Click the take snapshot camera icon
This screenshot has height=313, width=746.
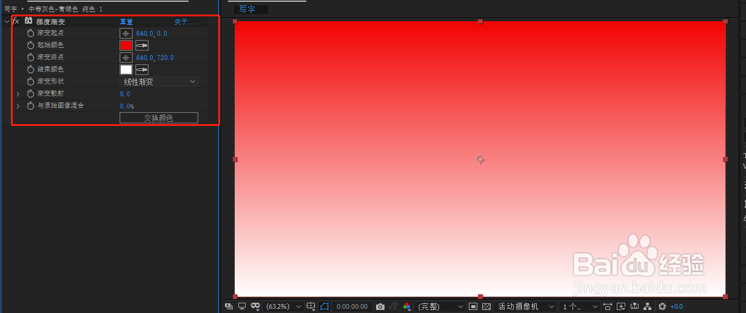click(x=380, y=307)
